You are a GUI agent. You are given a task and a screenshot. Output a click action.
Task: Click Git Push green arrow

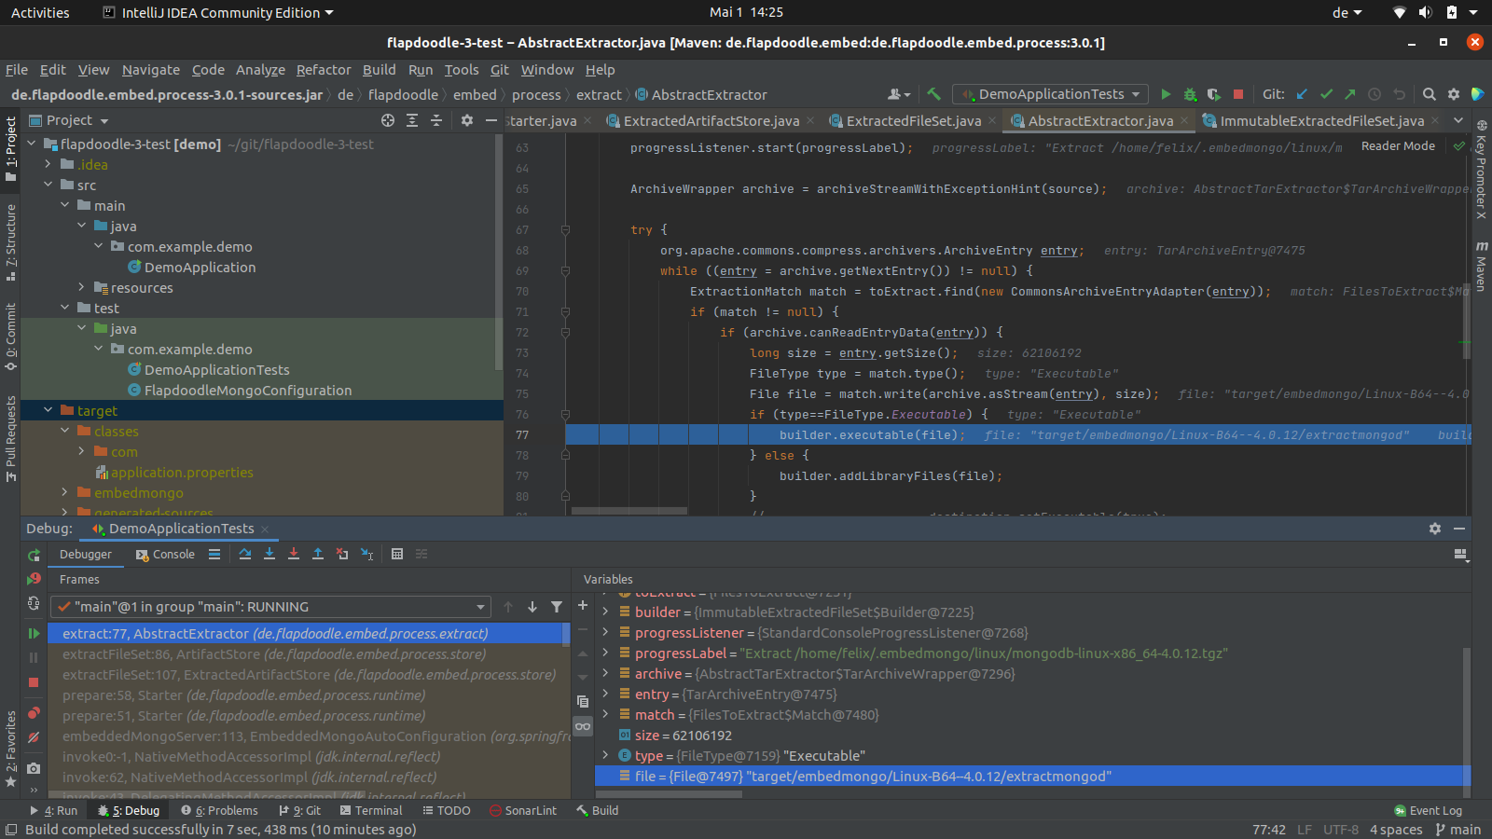click(1349, 94)
